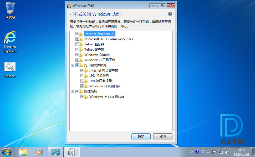Viewport: 255px width, 157px height.
Task: Select the Telnet 客户端 label
Action: coord(94,50)
